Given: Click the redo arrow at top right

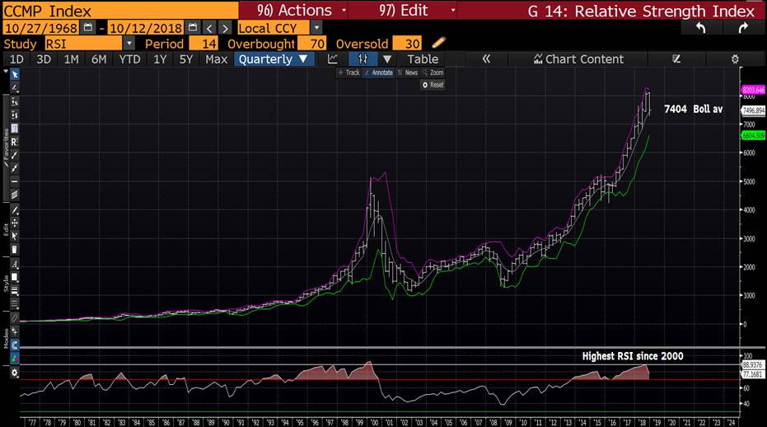Looking at the screenshot, I should 742,28.
